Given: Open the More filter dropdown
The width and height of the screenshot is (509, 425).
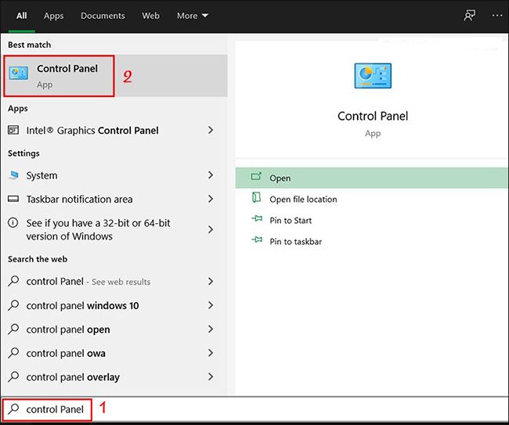Looking at the screenshot, I should click(x=193, y=16).
